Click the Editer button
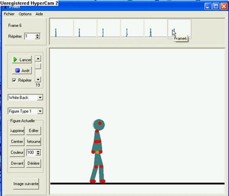The width and height of the screenshot is (229, 196). point(34,130)
